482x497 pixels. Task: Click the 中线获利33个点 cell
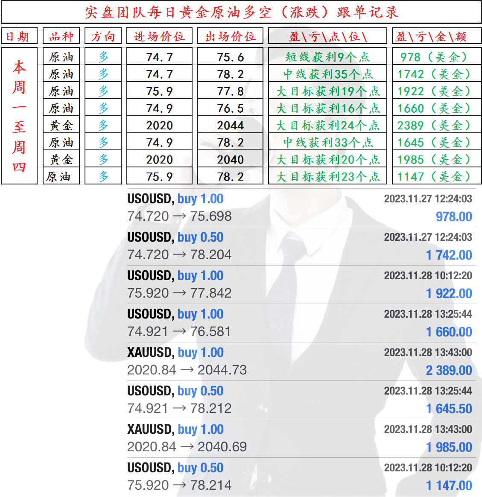[328, 142]
